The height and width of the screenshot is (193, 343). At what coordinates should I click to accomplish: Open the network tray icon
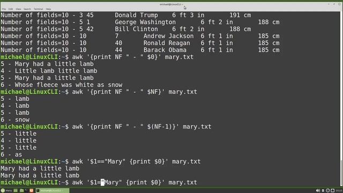click(x=332, y=191)
